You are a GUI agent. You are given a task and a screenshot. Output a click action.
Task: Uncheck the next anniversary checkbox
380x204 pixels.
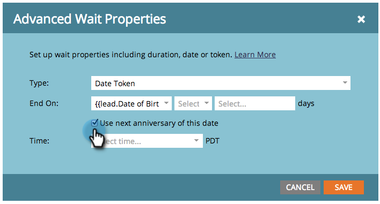click(94, 123)
